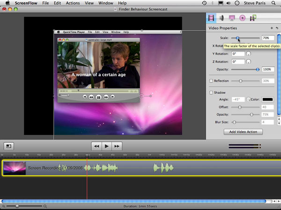Open the Edit menu in the menu bar
Screen dimensions: 281x210
tap(57, 3)
